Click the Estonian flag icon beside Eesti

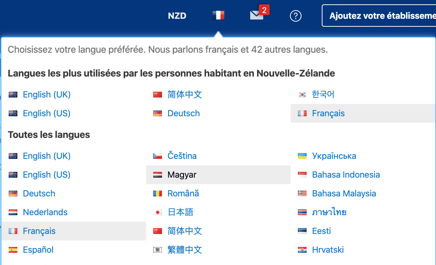pyautogui.click(x=302, y=231)
